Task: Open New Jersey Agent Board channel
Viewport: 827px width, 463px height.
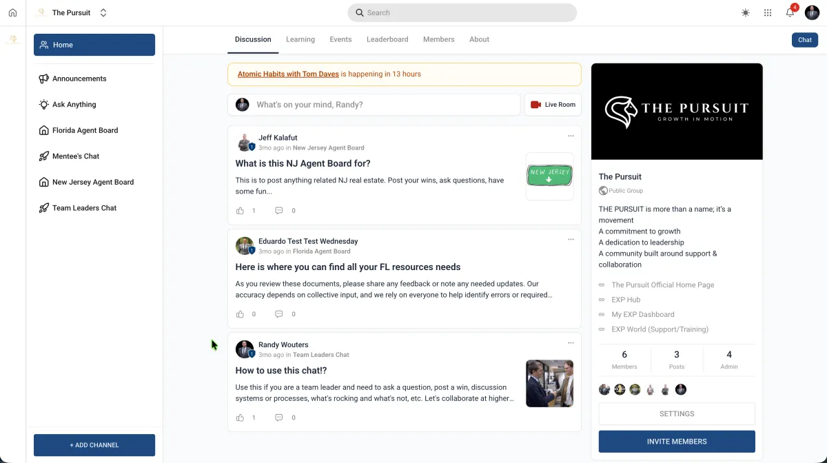Action: (x=94, y=182)
